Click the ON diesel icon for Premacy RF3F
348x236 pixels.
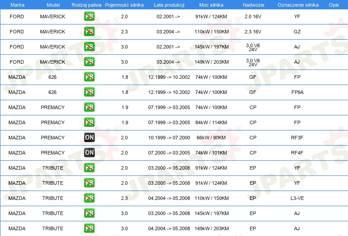pyautogui.click(x=89, y=138)
